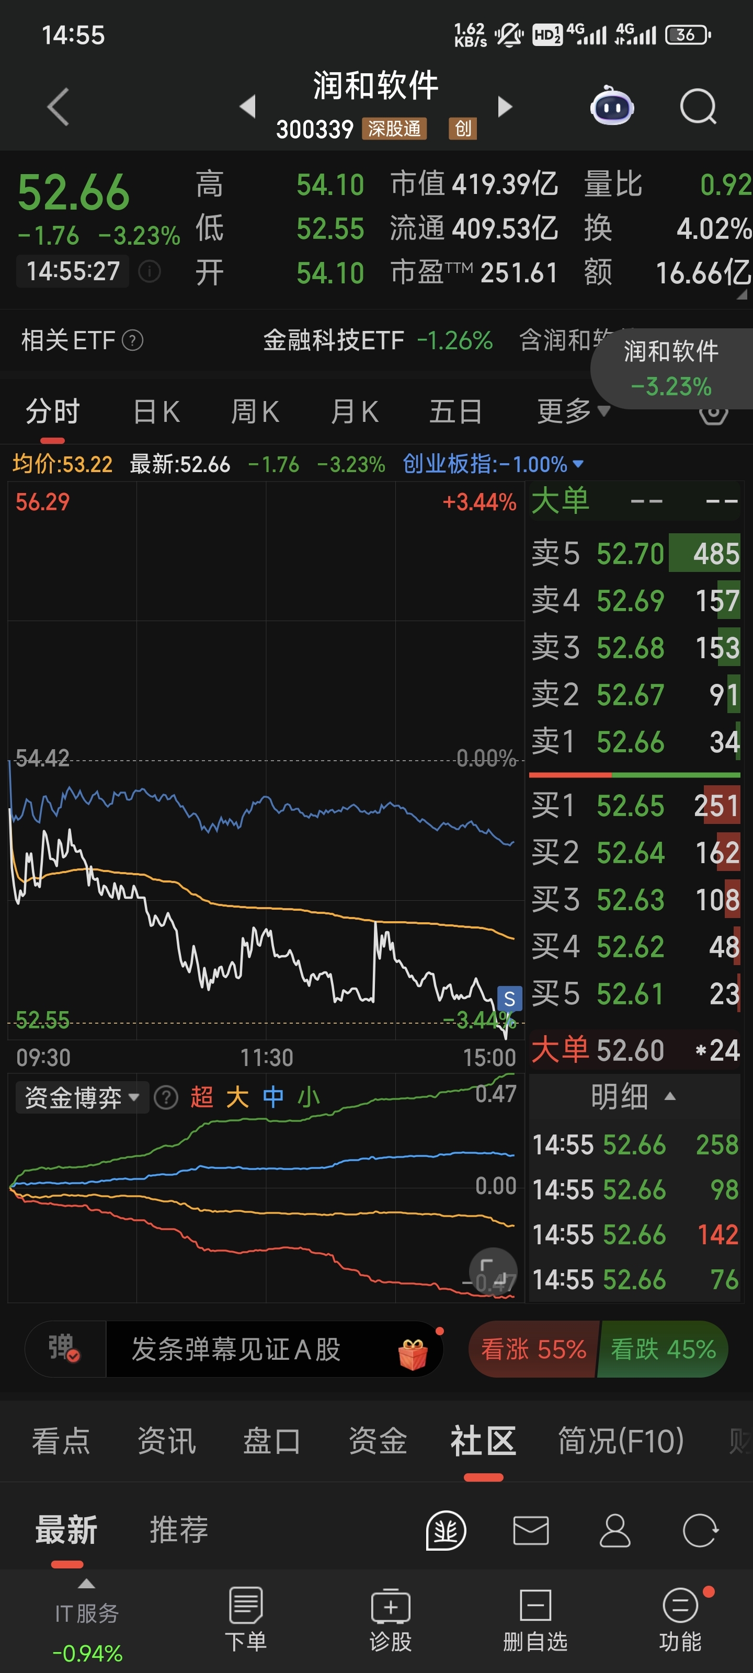The image size is (753, 1673).
Task: Open 更多 chart period dropdown
Action: [573, 410]
